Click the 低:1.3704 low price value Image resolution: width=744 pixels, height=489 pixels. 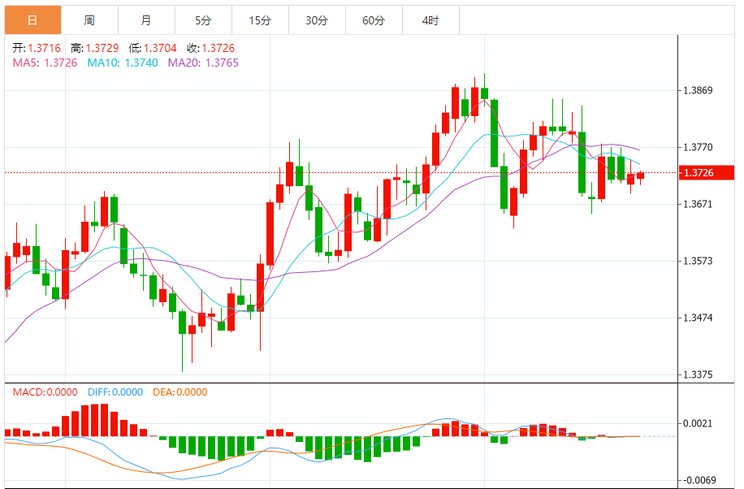[153, 48]
